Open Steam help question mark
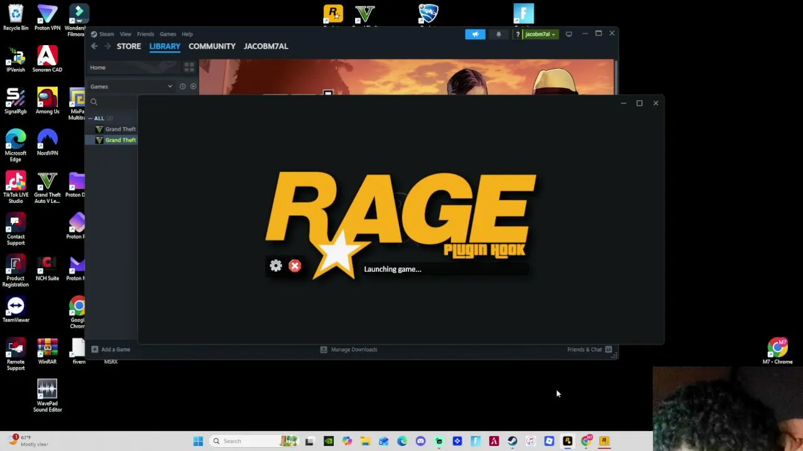803x451 pixels. click(518, 34)
